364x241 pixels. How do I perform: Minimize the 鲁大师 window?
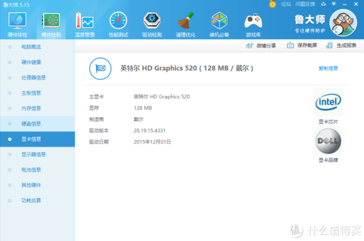pos(345,4)
